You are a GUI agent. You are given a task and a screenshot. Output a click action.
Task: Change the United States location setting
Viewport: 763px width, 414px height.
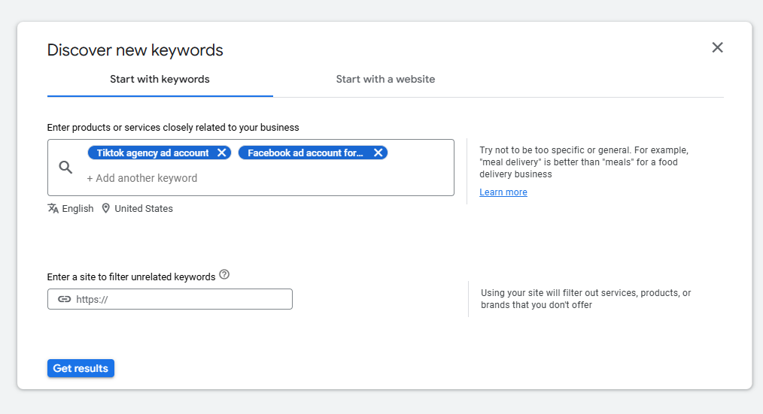click(144, 208)
